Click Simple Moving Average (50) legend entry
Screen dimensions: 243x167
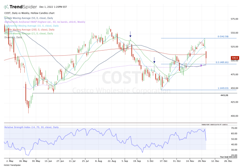[29, 18]
